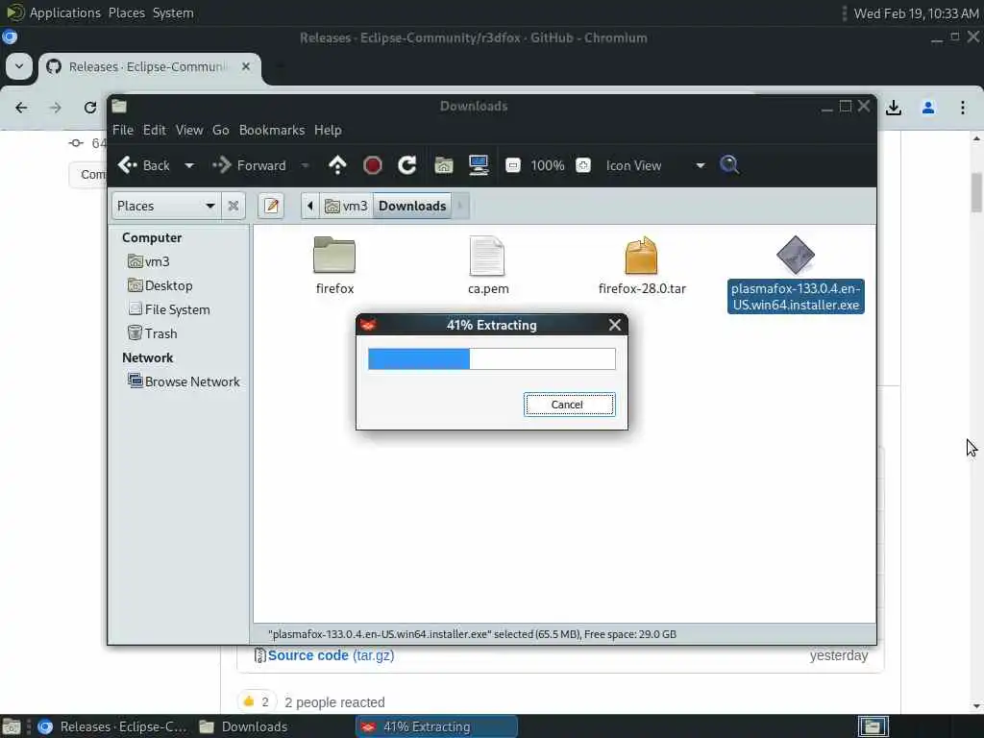Close the Releases Eclipse-Community tab
Screen dimensions: 984x738
click(x=246, y=66)
